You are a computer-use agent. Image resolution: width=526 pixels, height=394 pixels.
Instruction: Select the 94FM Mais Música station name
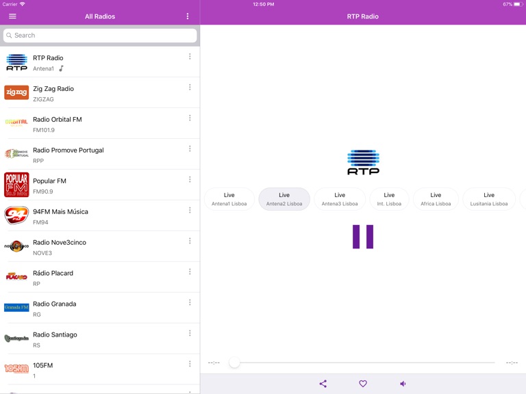[x=60, y=212]
